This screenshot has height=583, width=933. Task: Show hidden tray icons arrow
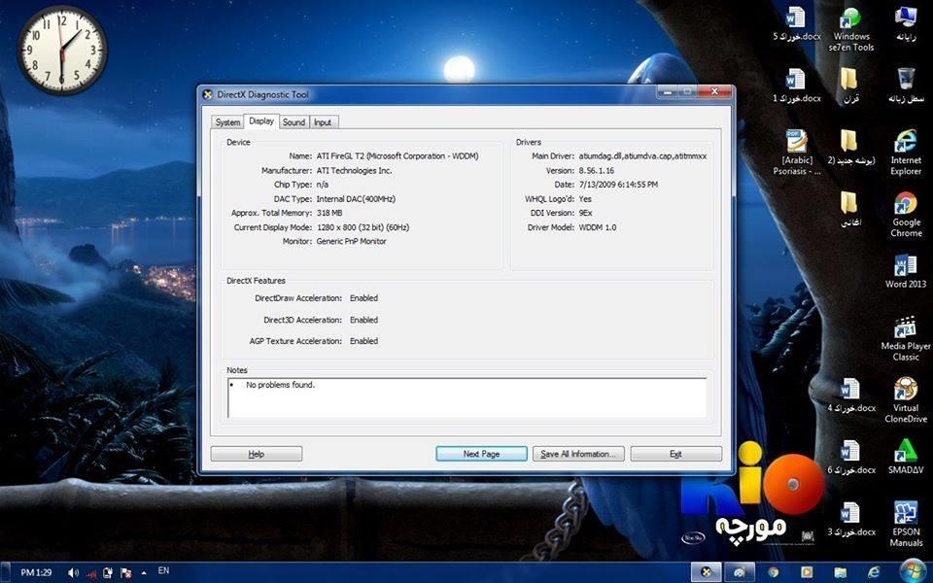point(144,573)
